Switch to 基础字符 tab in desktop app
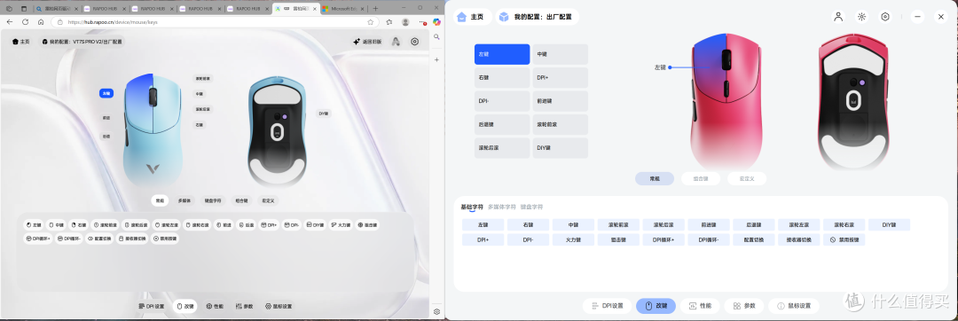 pos(472,207)
